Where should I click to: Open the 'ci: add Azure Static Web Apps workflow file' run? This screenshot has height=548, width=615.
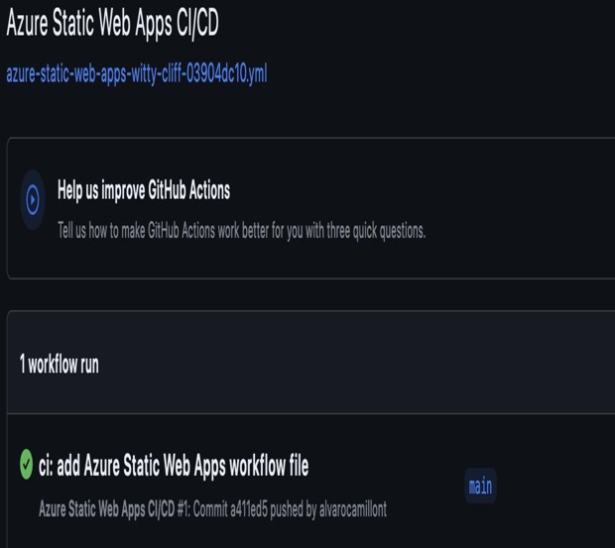click(x=174, y=466)
